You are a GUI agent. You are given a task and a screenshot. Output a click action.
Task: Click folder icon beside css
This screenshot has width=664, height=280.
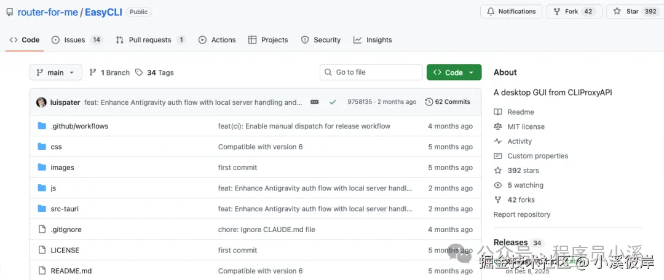[x=42, y=146]
